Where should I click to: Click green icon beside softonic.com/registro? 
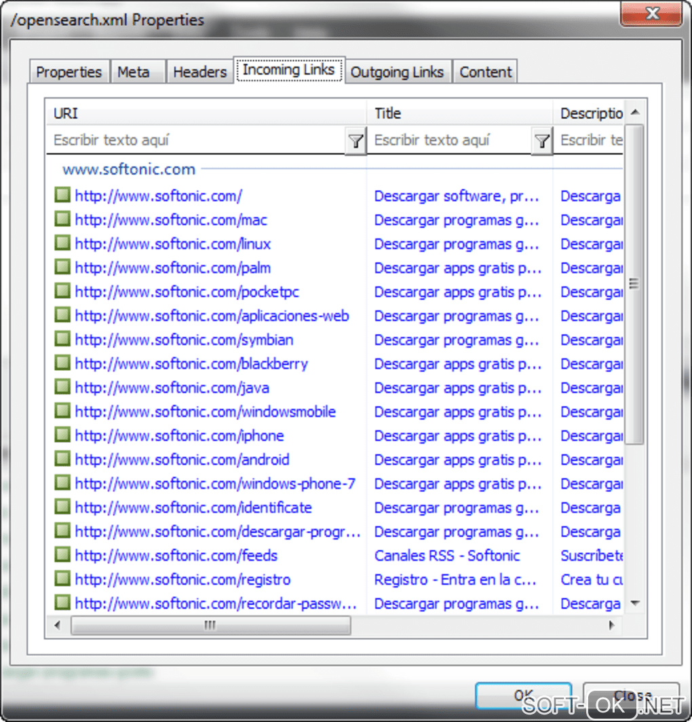62,578
